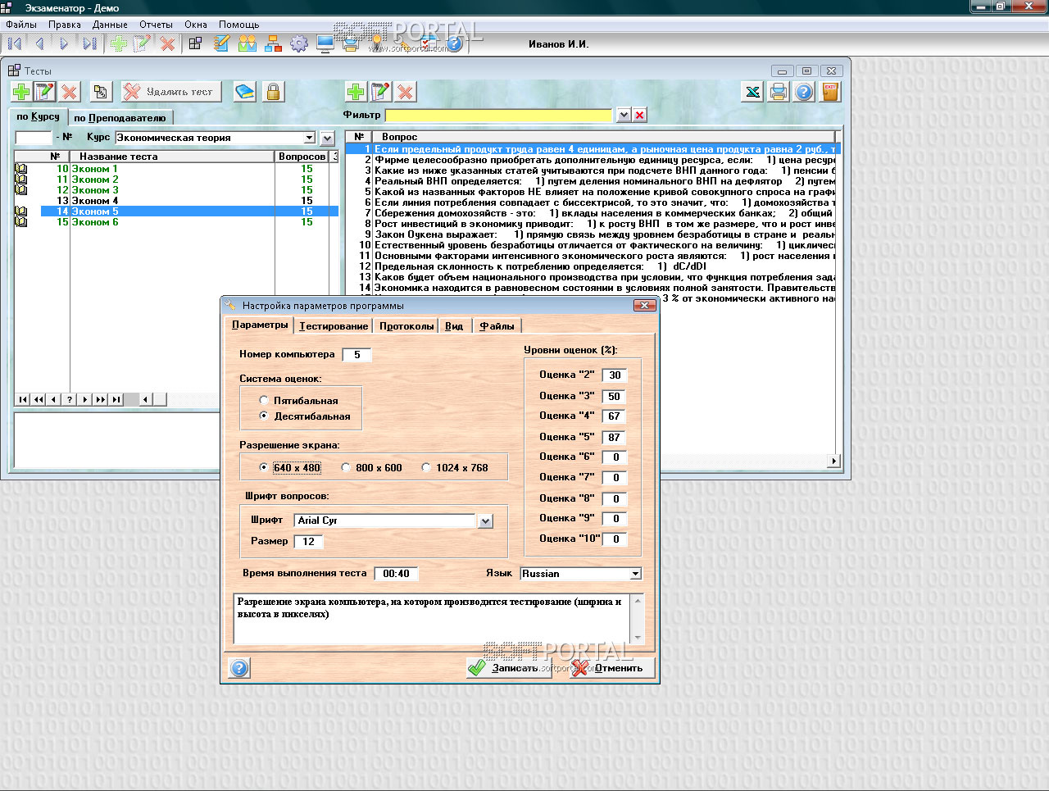Image resolution: width=1049 pixels, height=791 pixels.
Task: Click the exit door icon in Tests window
Action: [x=830, y=92]
